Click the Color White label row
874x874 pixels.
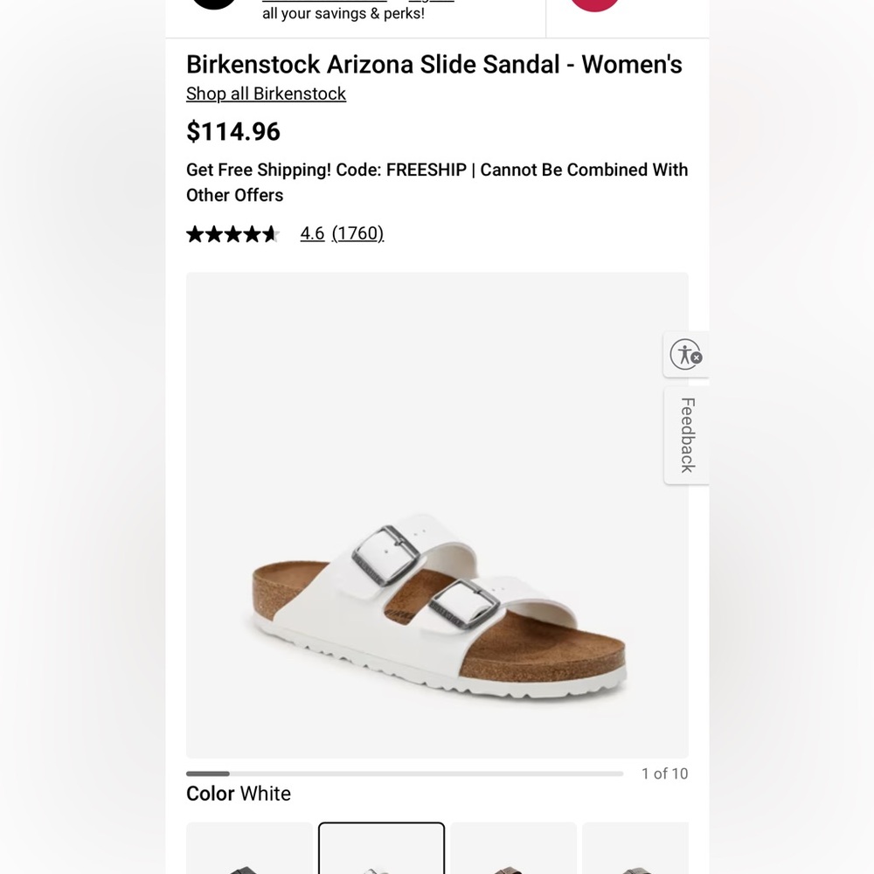pos(238,794)
